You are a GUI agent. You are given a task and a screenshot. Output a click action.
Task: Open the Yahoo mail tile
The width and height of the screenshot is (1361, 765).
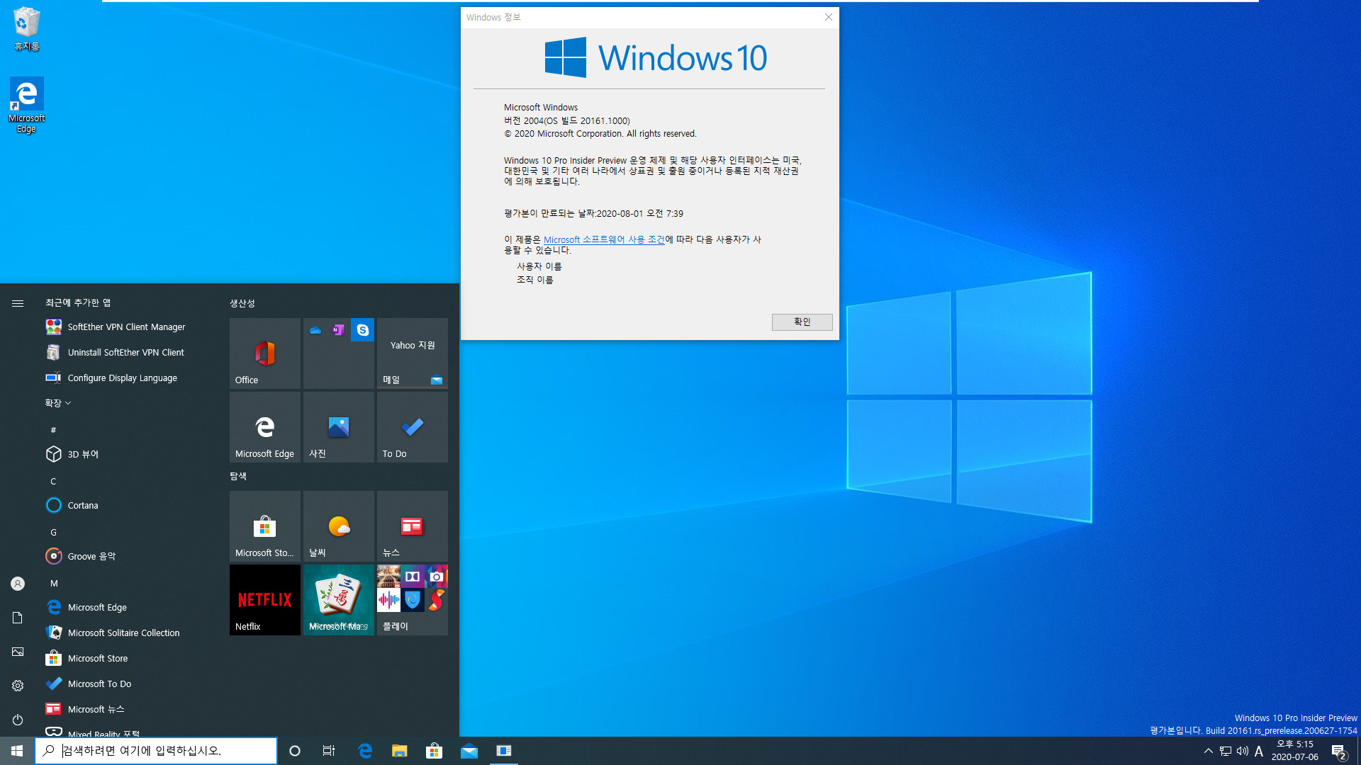tap(413, 353)
